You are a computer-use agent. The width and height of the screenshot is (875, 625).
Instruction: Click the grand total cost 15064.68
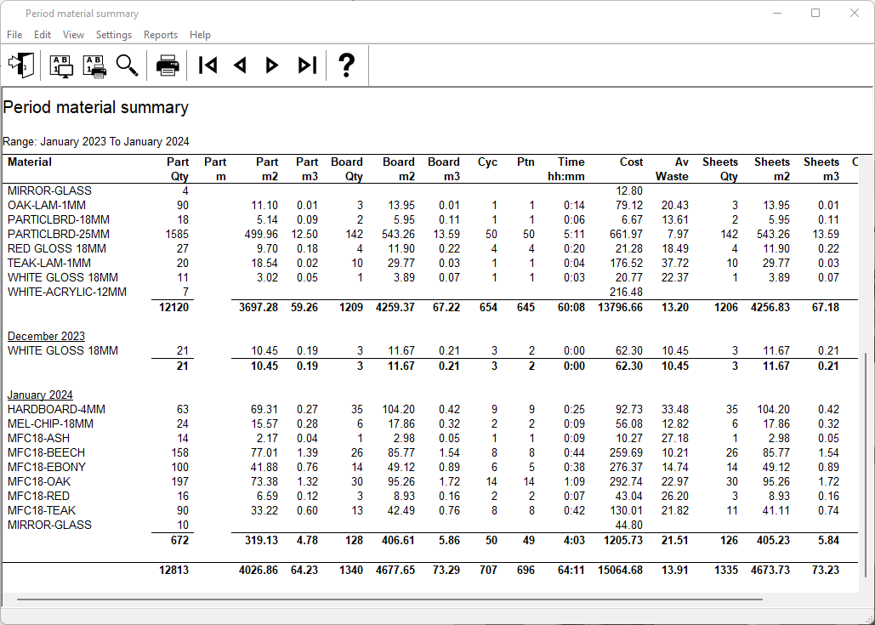(620, 571)
